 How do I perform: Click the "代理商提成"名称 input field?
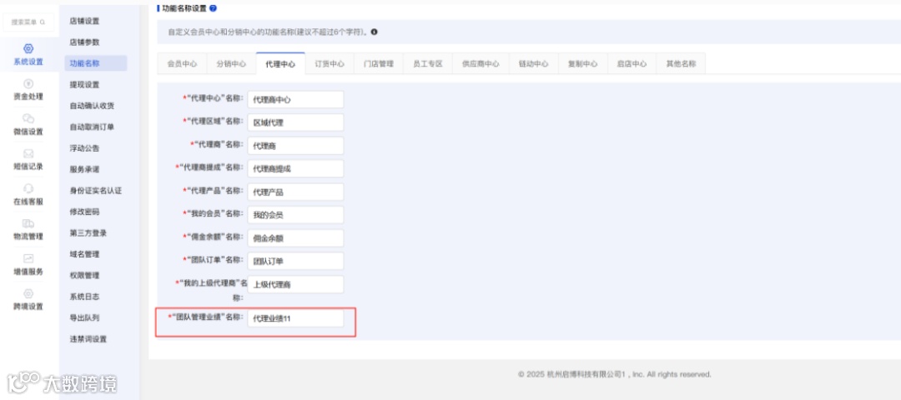point(295,168)
